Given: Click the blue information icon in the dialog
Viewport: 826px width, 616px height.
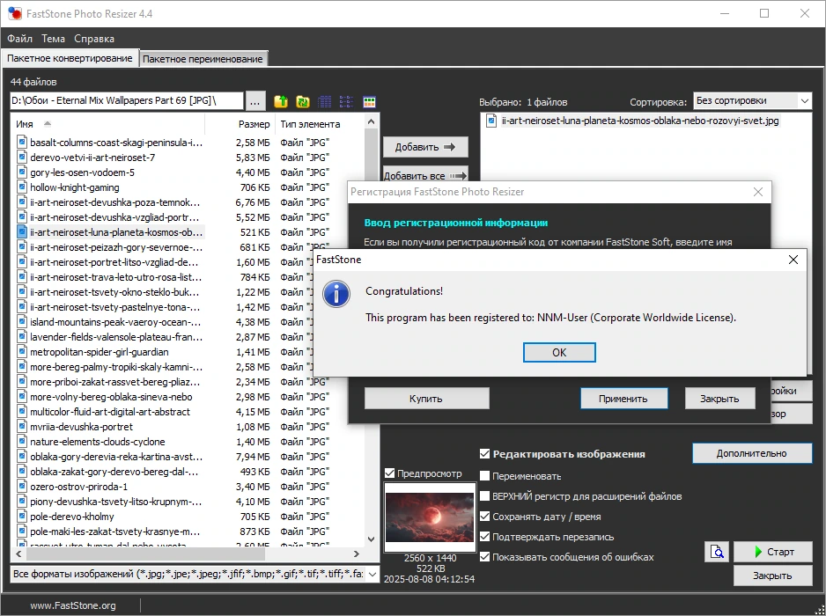Looking at the screenshot, I should (x=336, y=294).
